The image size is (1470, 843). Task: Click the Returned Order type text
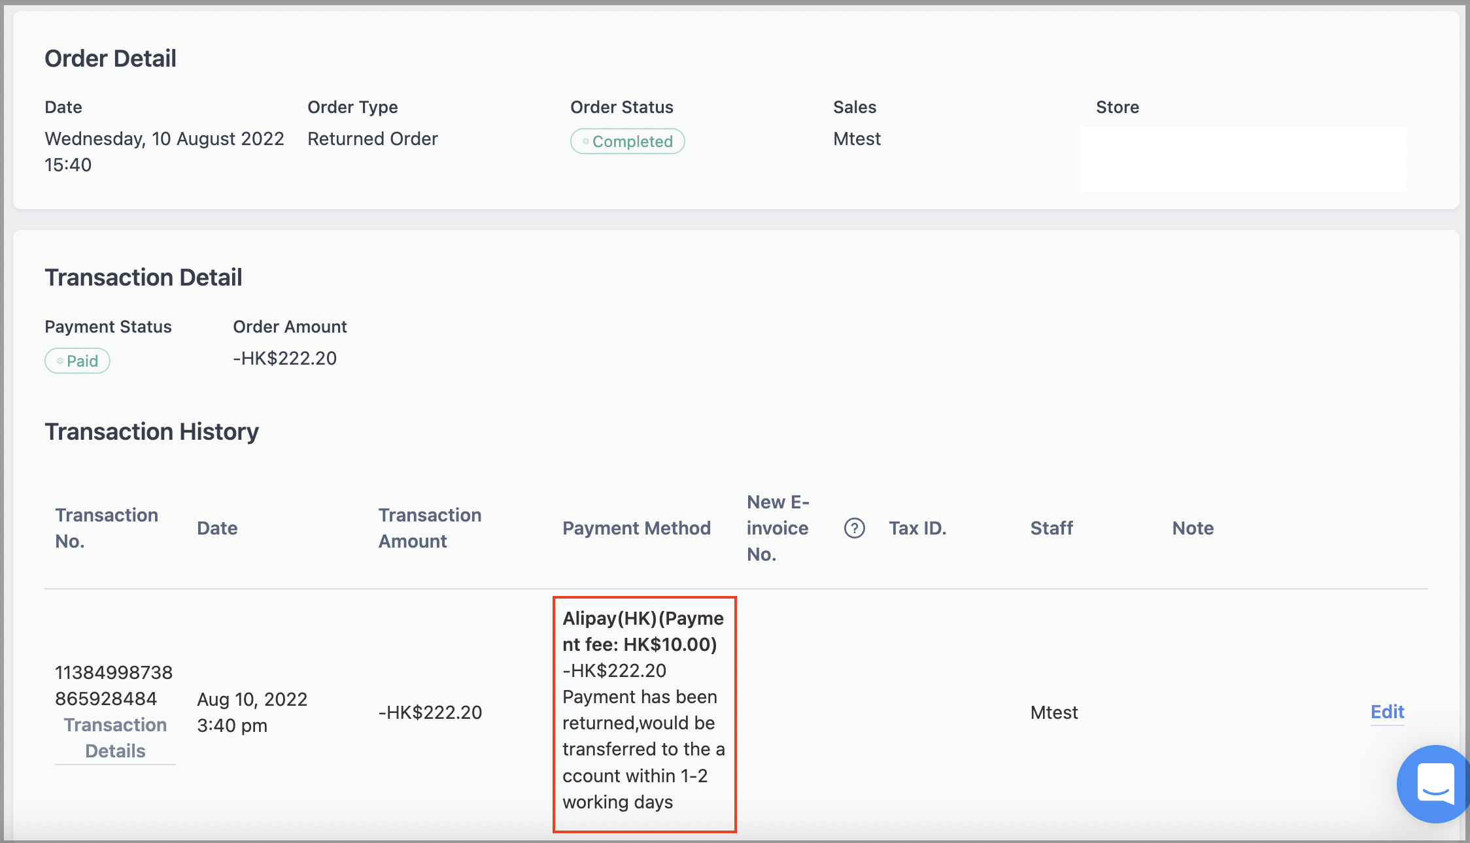(373, 139)
